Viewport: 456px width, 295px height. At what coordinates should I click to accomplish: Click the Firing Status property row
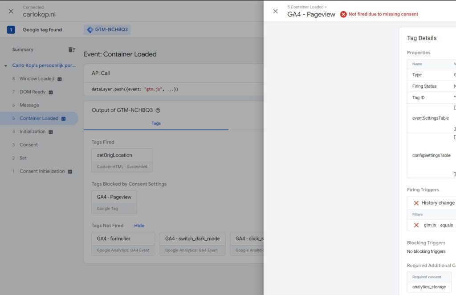[x=432, y=86]
